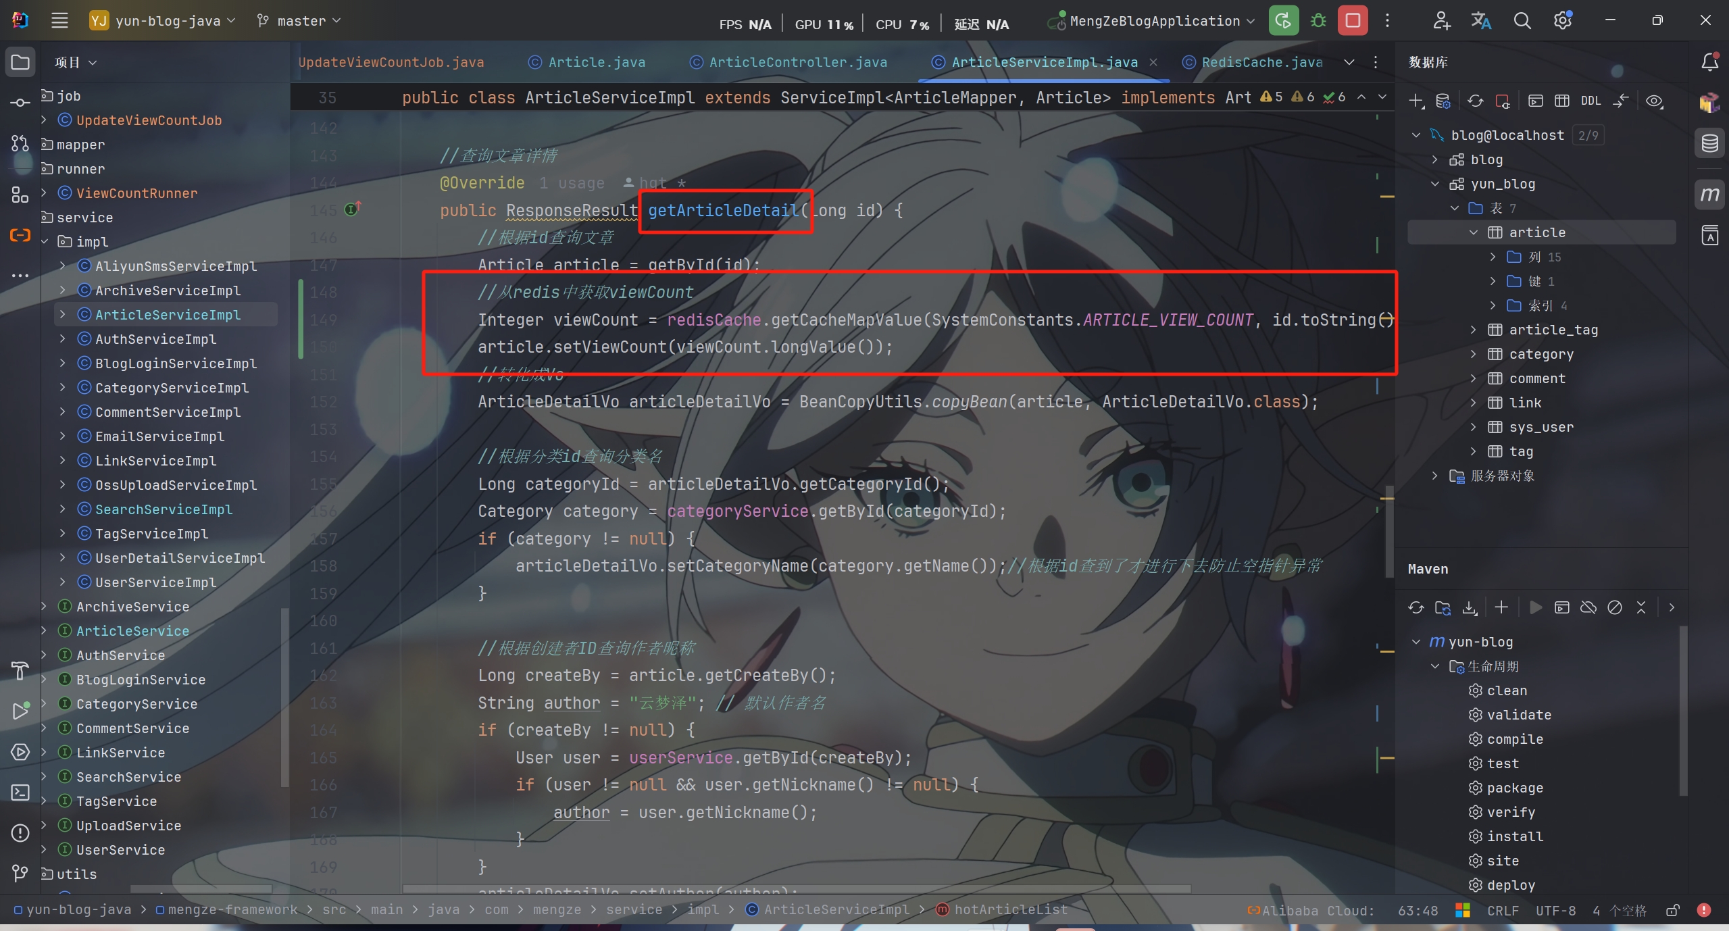Stop the running MengZeBlogApplication
1729x931 pixels.
coord(1353,21)
